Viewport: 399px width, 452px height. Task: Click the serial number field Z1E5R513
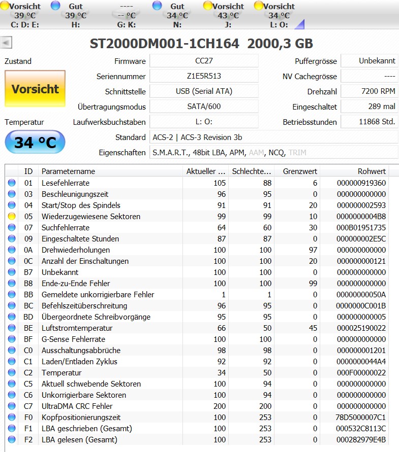click(204, 76)
